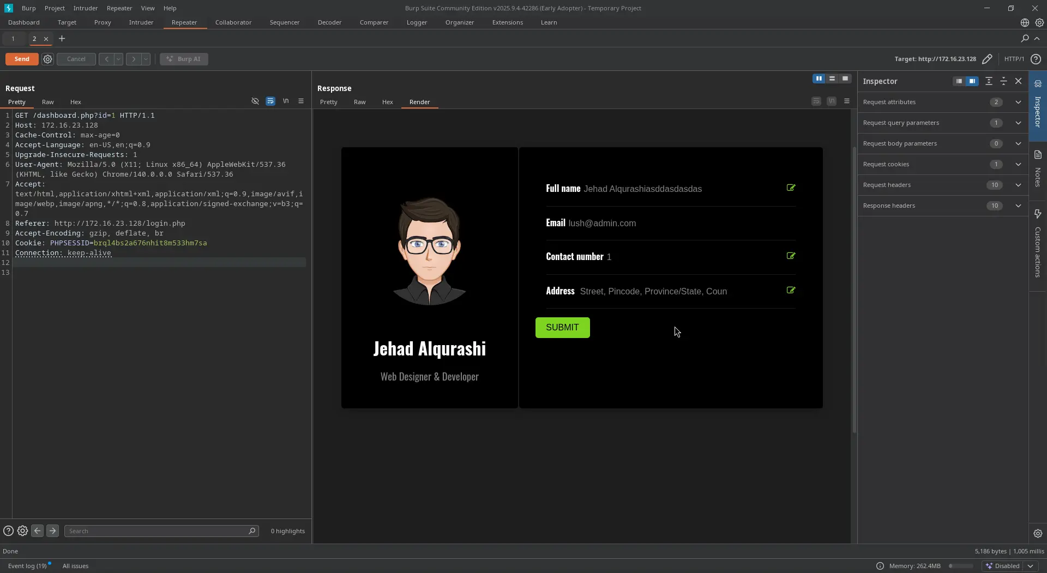Switch to the Intruder tab
The height and width of the screenshot is (573, 1047).
141,22
